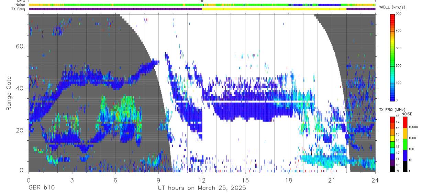The height and width of the screenshot is (195, 422).
Task: Click x-axis tick label '6'
Action: coord(115,180)
